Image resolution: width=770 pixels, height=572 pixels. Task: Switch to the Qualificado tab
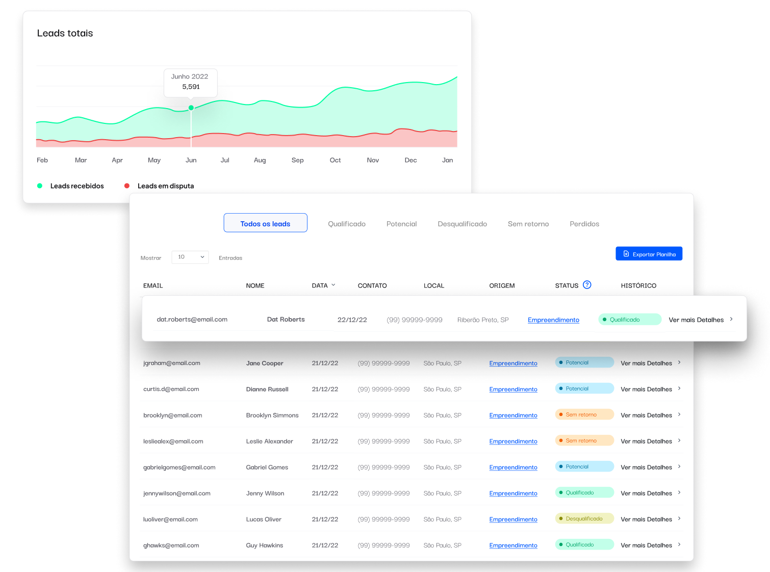point(347,224)
